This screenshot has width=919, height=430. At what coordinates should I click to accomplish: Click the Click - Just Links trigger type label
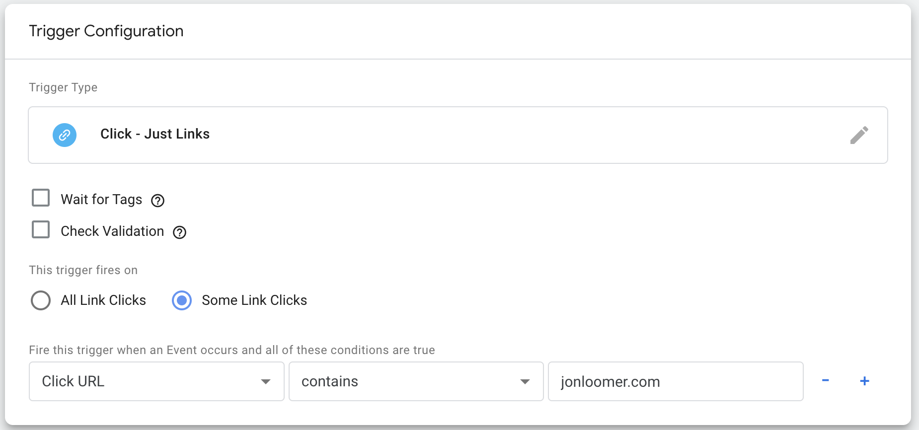point(155,134)
